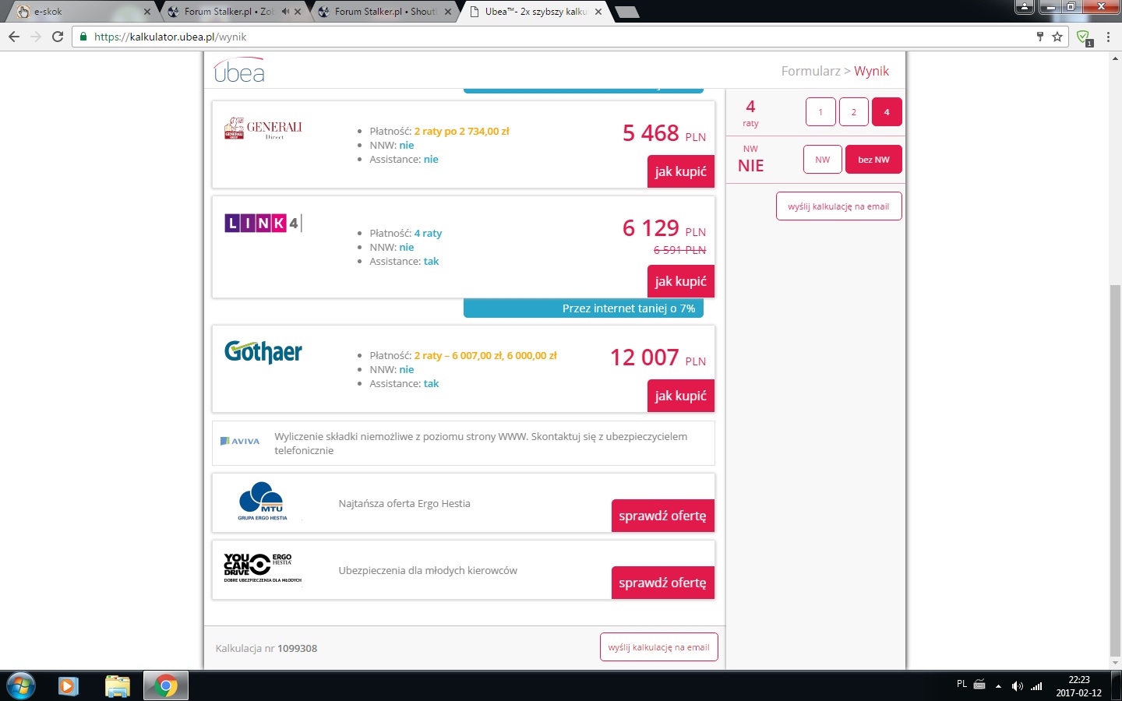This screenshot has height=701, width=1122.
Task: Click the Gothaer logo
Action: 263,352
